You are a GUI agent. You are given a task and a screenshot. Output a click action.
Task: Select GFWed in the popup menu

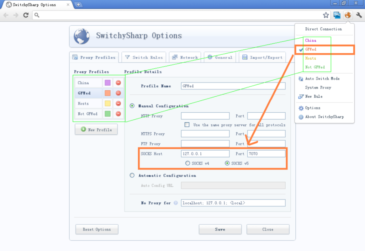click(x=325, y=49)
